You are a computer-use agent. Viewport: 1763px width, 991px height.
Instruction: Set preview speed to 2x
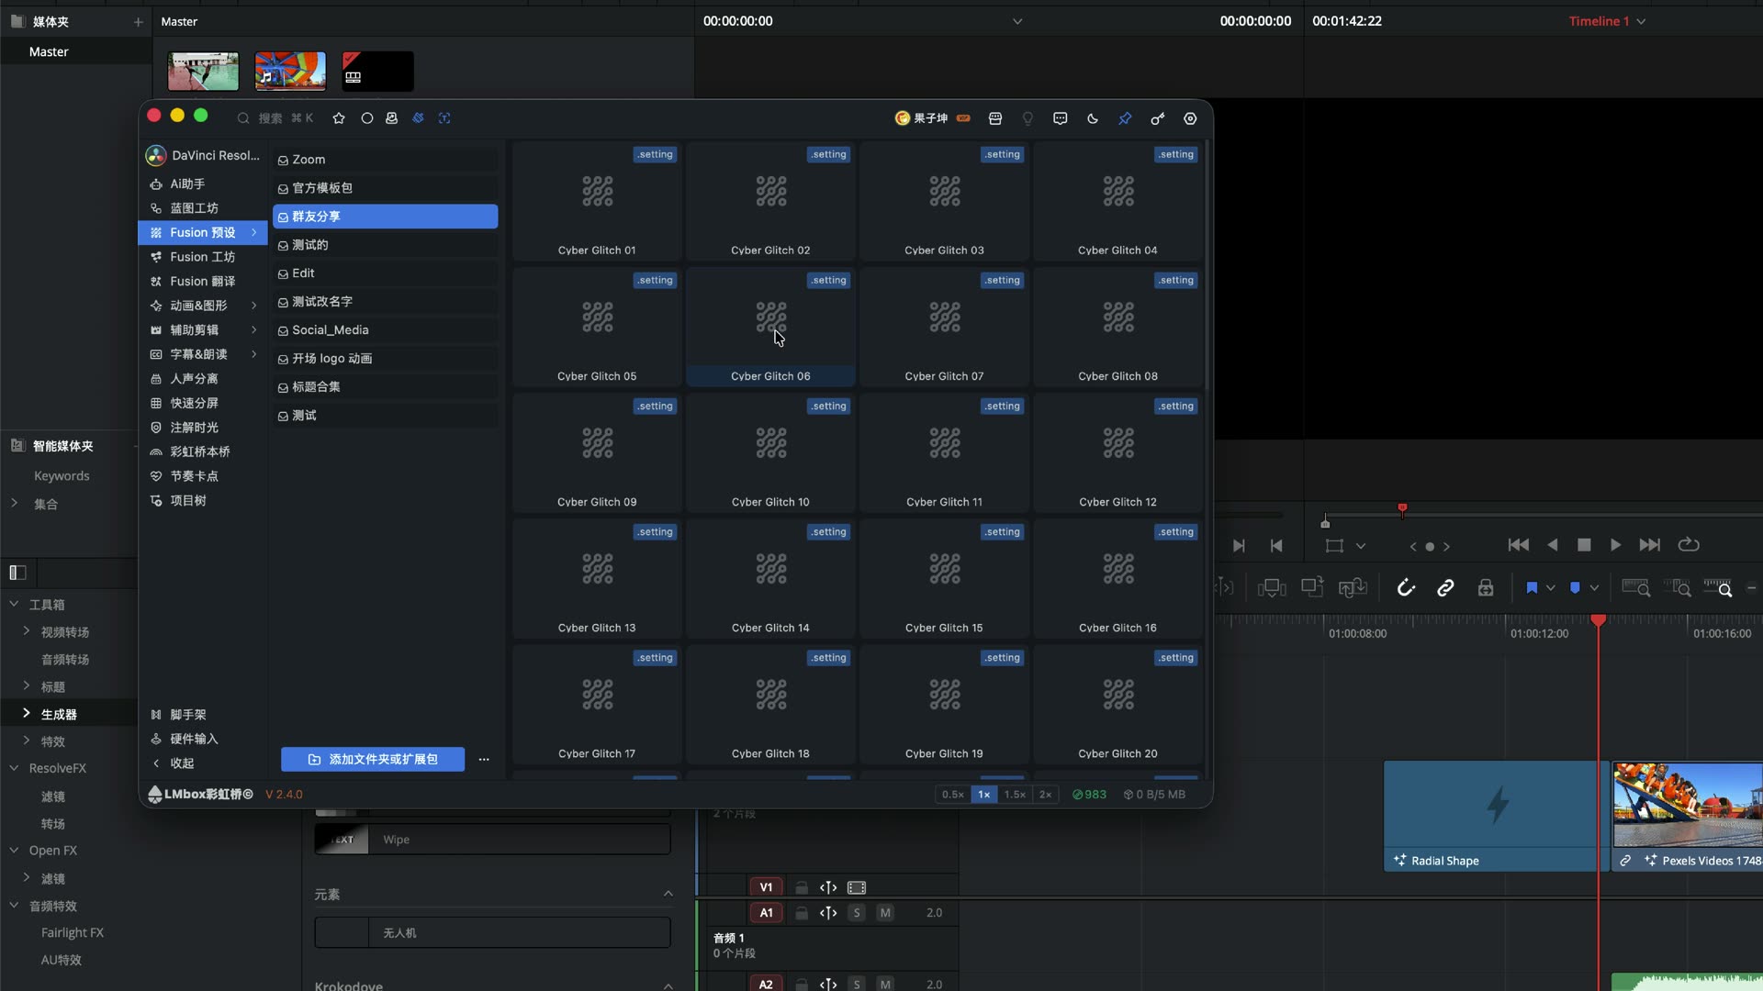1045,795
